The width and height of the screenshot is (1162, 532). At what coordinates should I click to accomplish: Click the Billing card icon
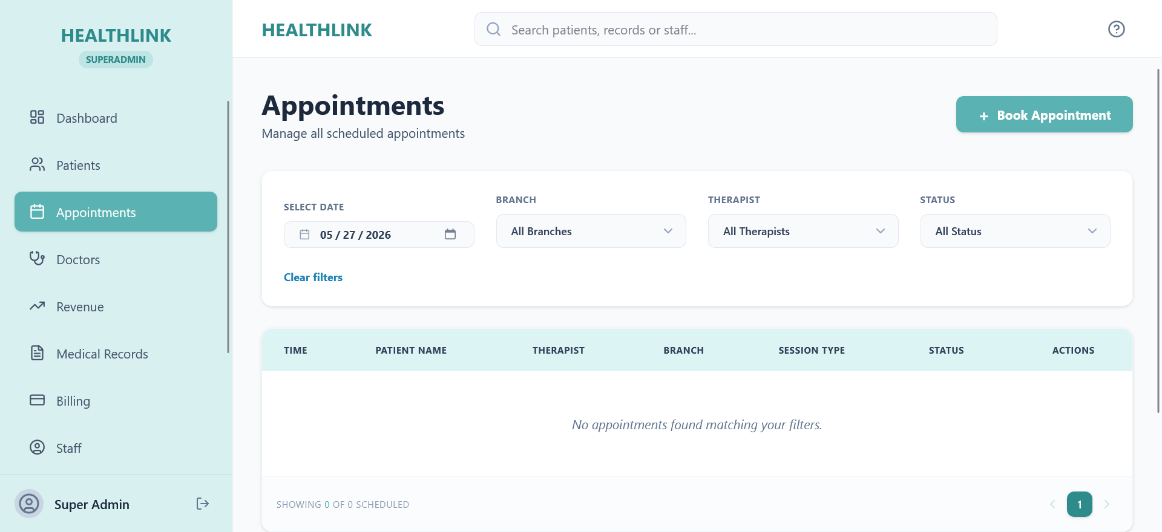coord(37,400)
